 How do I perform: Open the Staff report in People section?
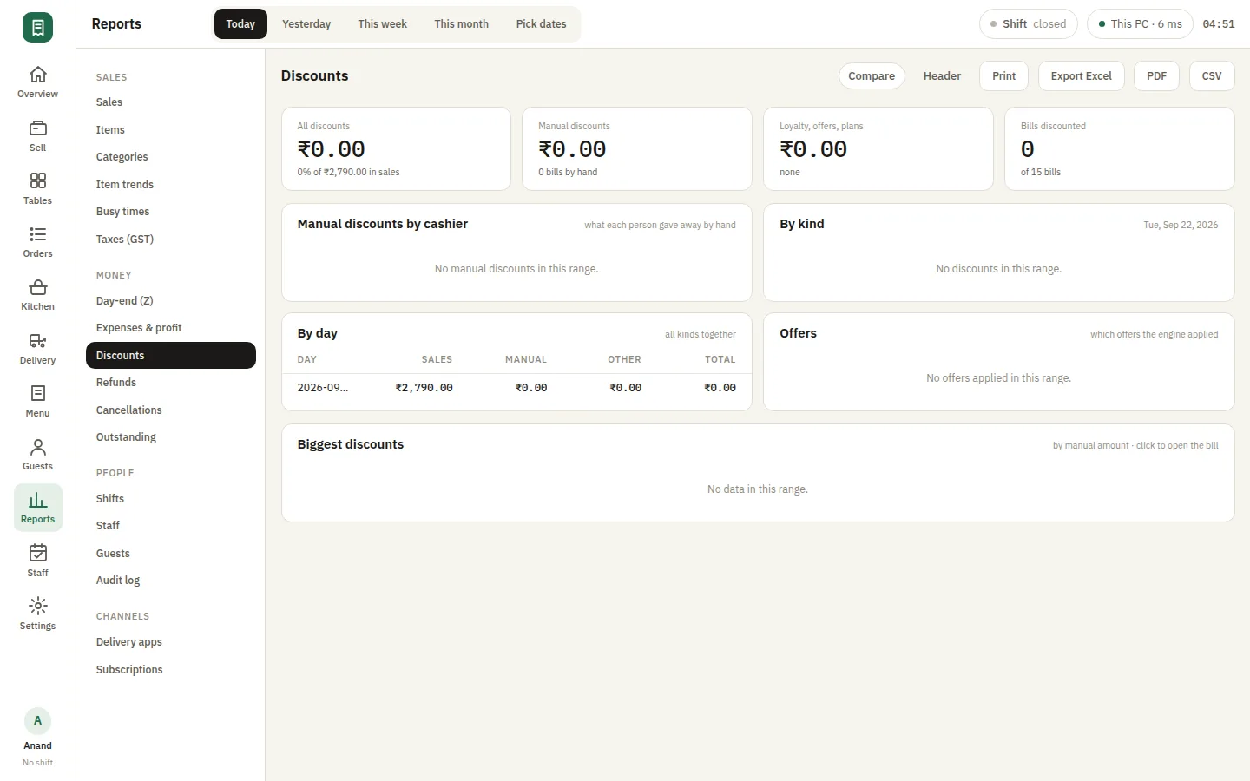(171, 526)
